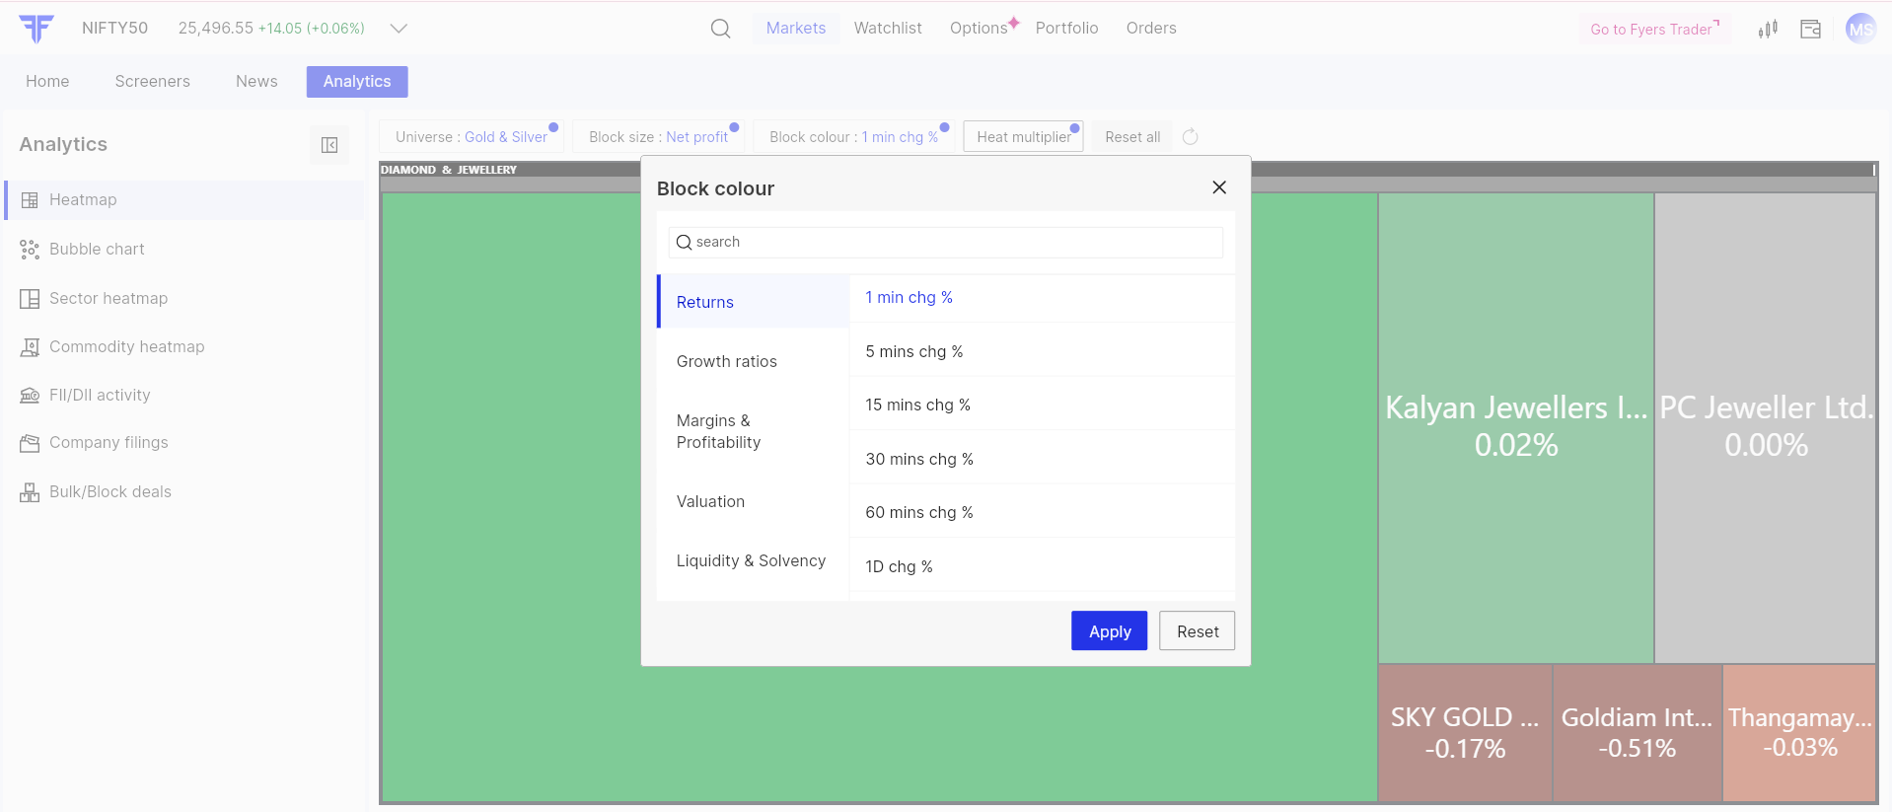The width and height of the screenshot is (1892, 812).
Task: Pick the 60 mins chg % option
Action: pyautogui.click(x=918, y=512)
